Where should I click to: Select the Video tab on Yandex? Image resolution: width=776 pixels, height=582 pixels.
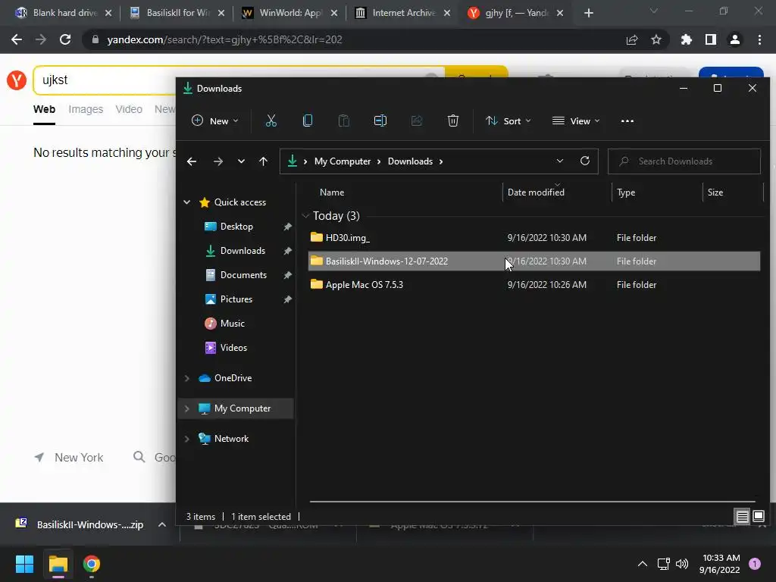(x=129, y=109)
